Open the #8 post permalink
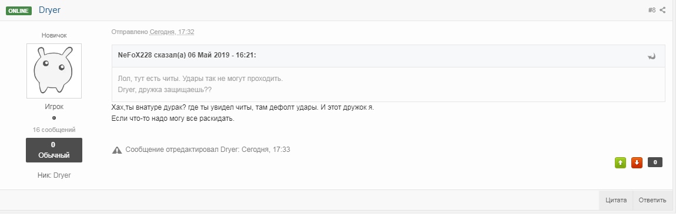This screenshot has height=217, width=676. pos(652,10)
